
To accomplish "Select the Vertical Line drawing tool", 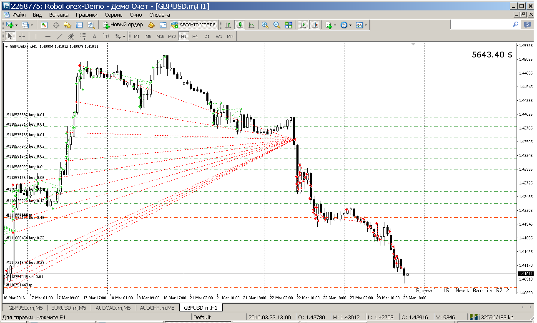I will click(36, 36).
